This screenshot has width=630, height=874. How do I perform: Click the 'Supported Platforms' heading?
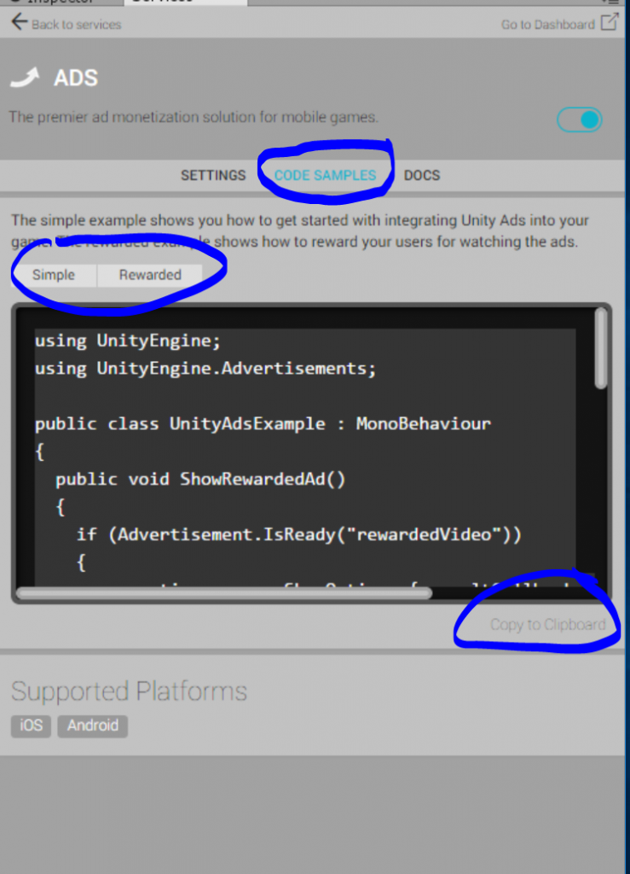pos(129,691)
